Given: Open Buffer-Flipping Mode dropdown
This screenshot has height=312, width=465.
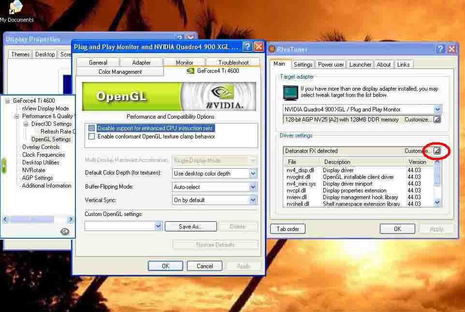Looking at the screenshot, I should pos(253,187).
